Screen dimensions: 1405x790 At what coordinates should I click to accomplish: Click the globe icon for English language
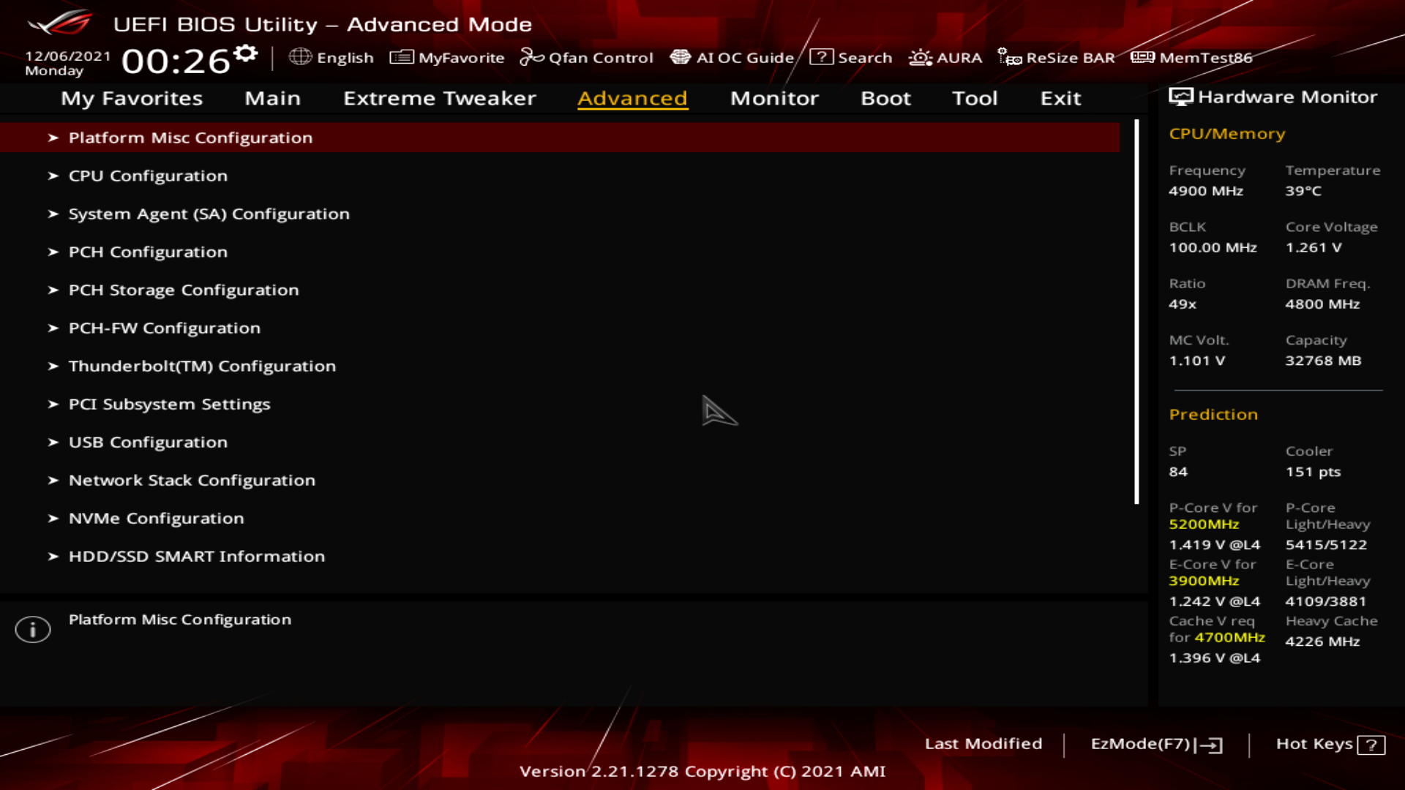[300, 57]
